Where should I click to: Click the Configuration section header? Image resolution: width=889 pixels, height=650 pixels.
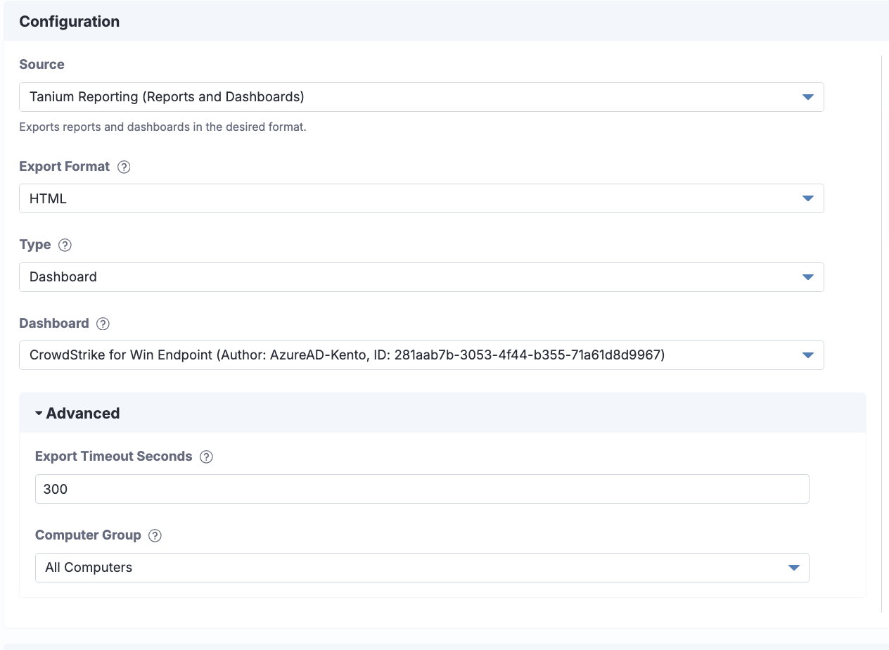69,21
